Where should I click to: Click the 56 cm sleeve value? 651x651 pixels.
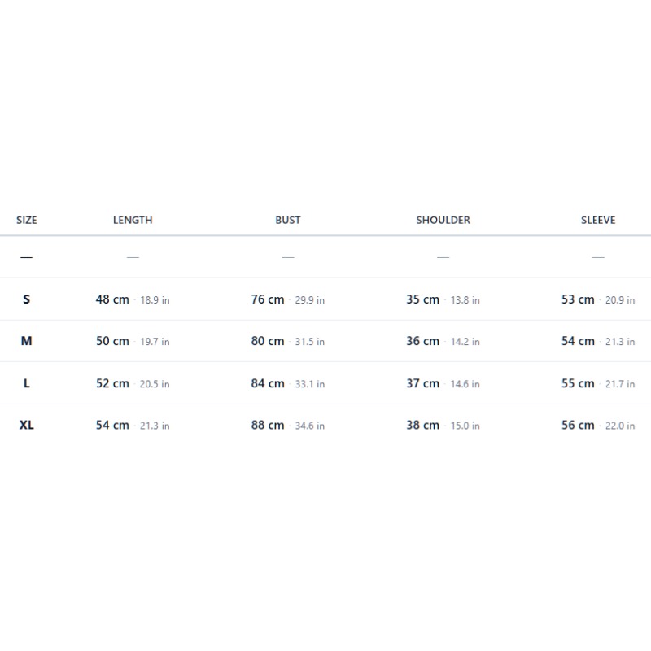pos(578,425)
